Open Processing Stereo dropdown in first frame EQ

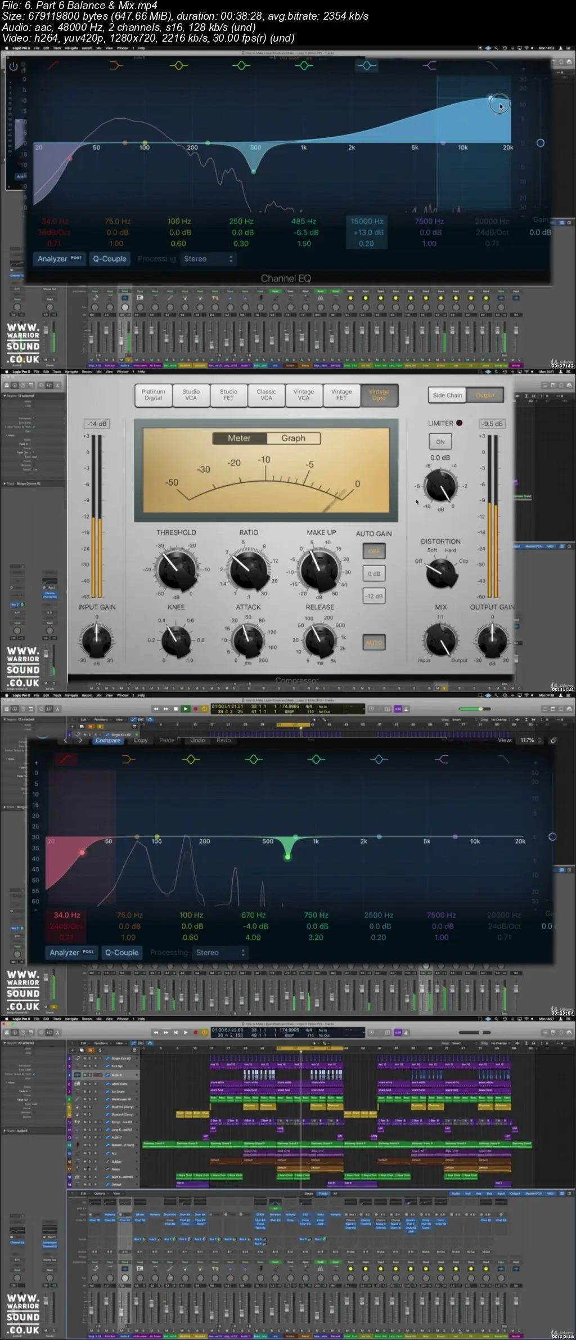208,259
